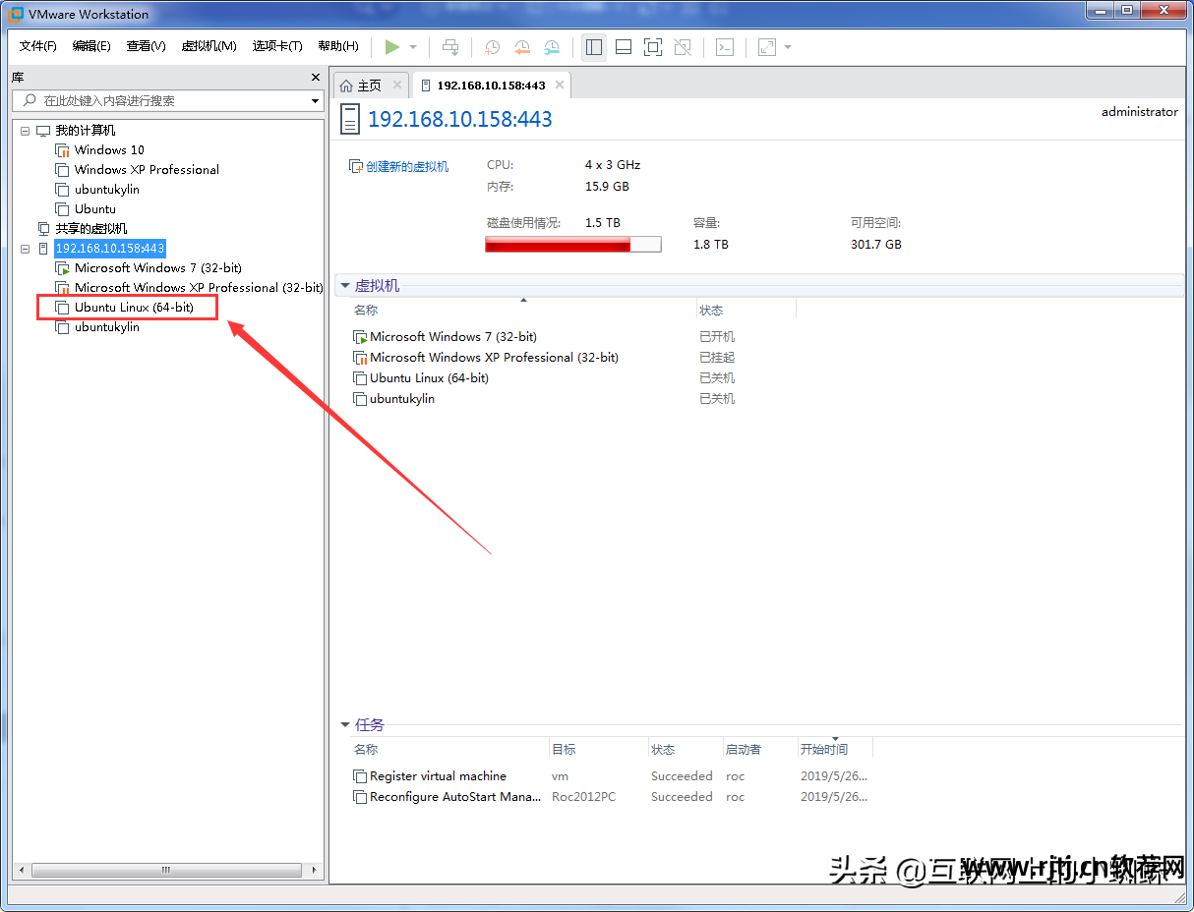
Task: Toggle the show library sidebar icon
Action: 593,47
